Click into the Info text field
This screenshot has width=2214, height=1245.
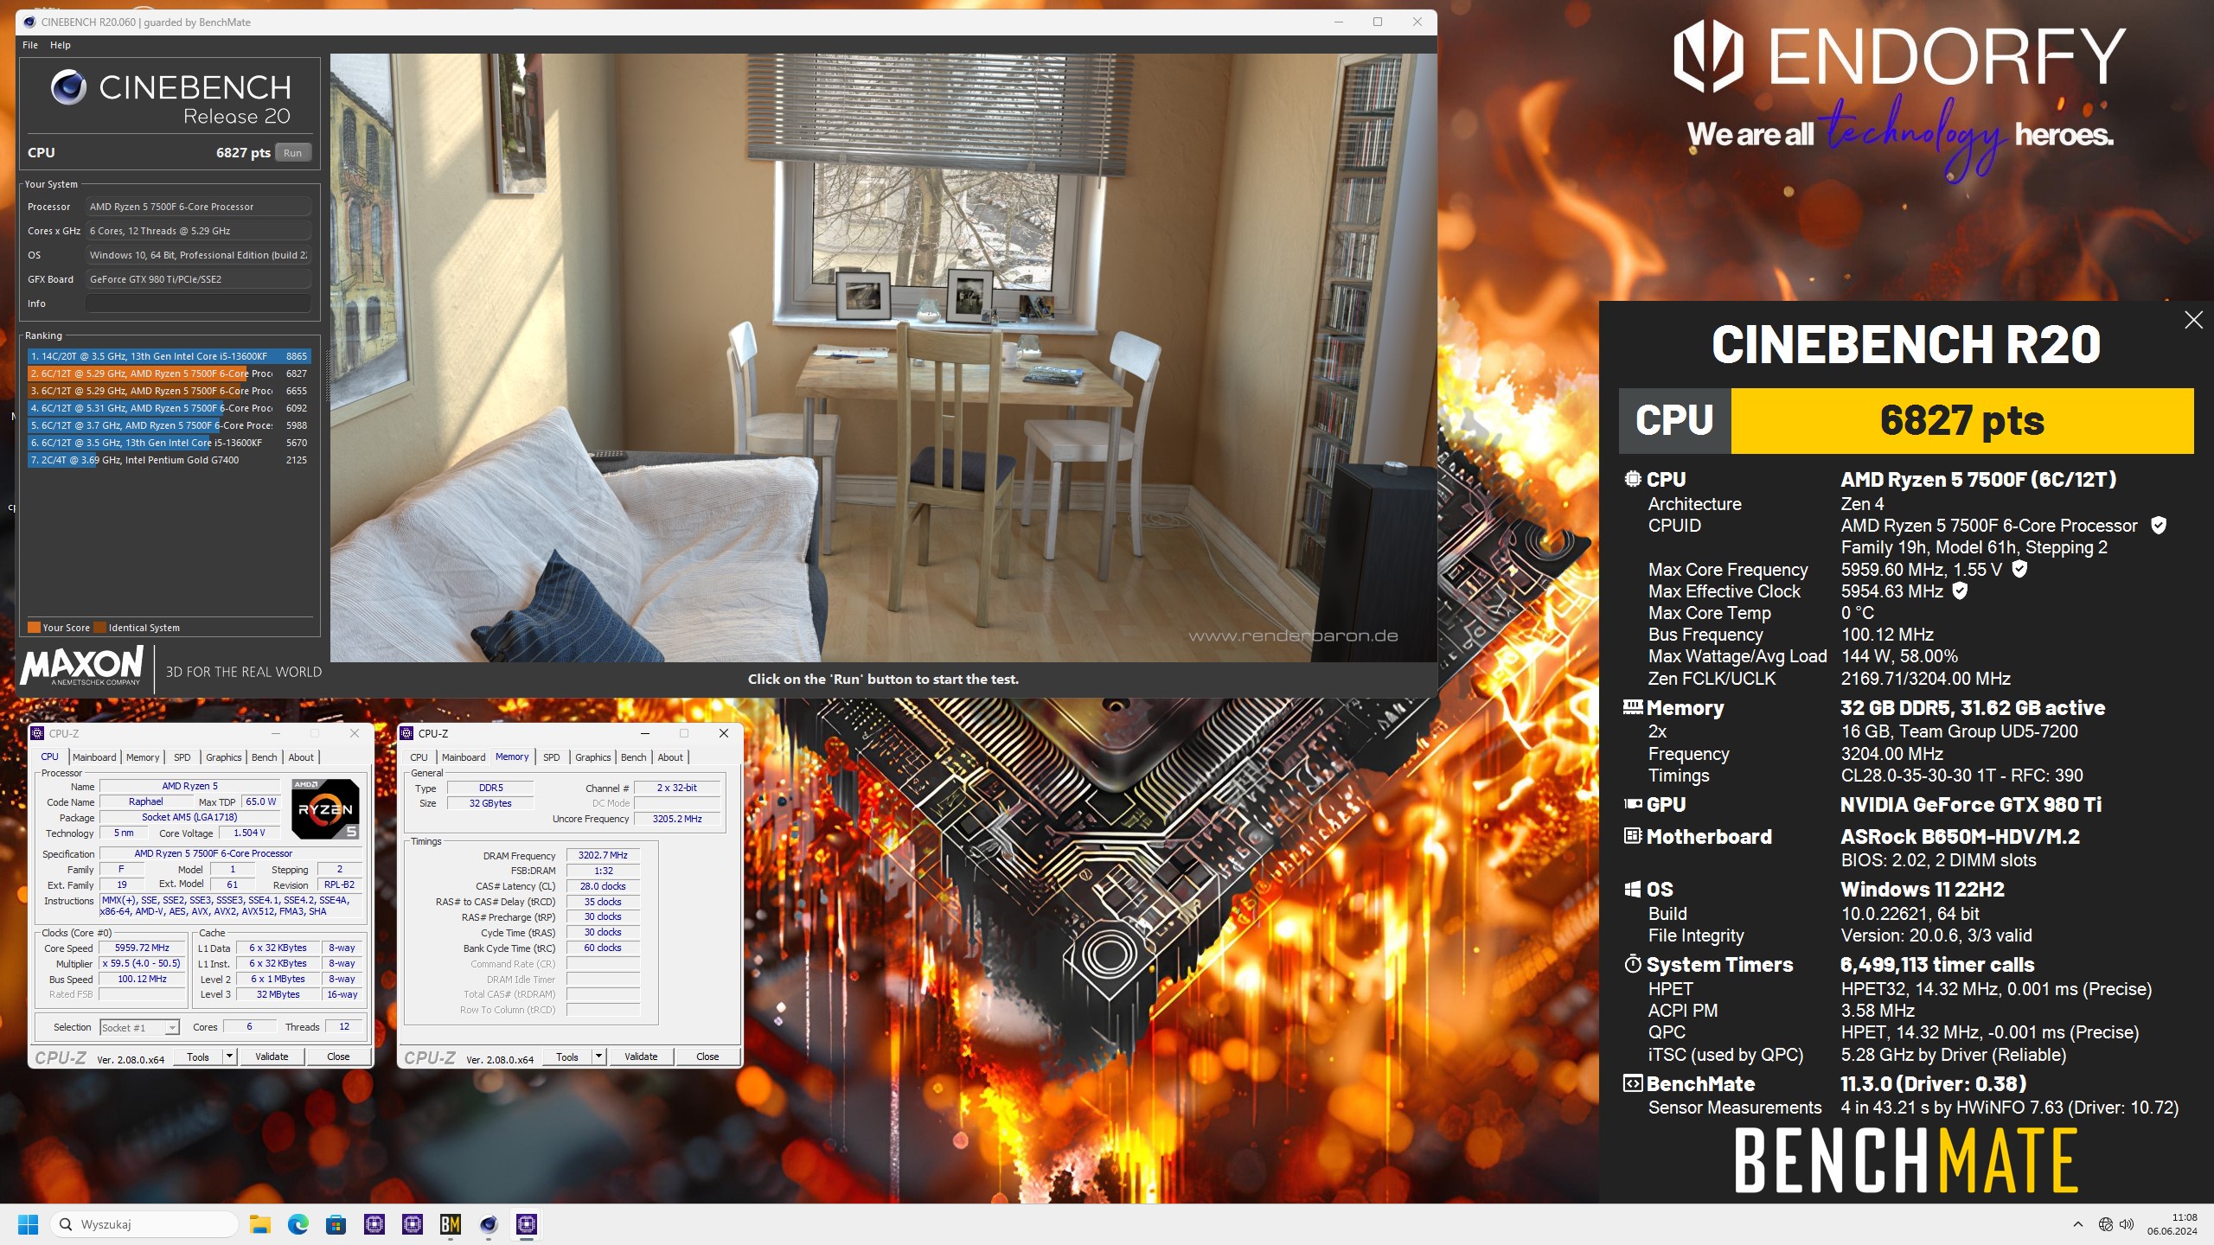[198, 303]
